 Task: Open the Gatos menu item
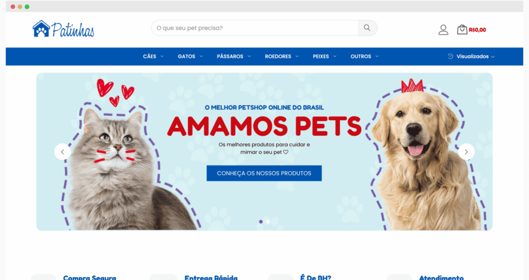coord(186,56)
